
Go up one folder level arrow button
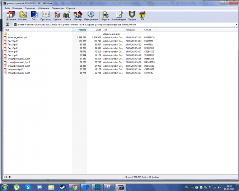point(7,24)
